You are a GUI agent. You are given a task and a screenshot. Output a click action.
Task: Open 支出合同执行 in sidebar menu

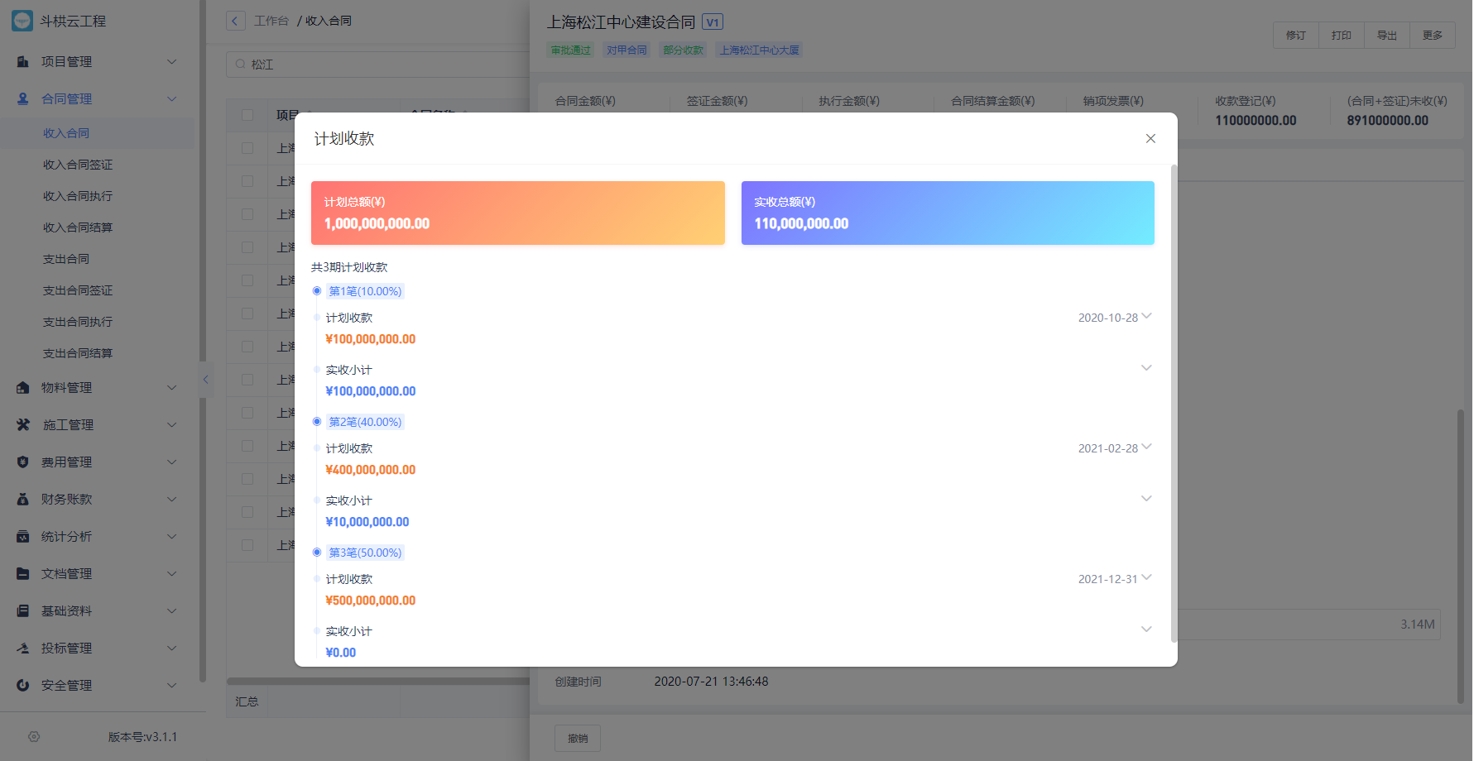[78, 322]
